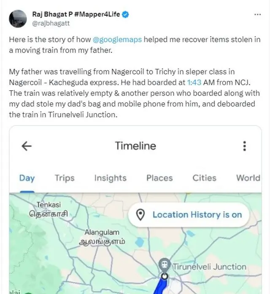Click the 1:43 timestamp link

tap(194, 84)
